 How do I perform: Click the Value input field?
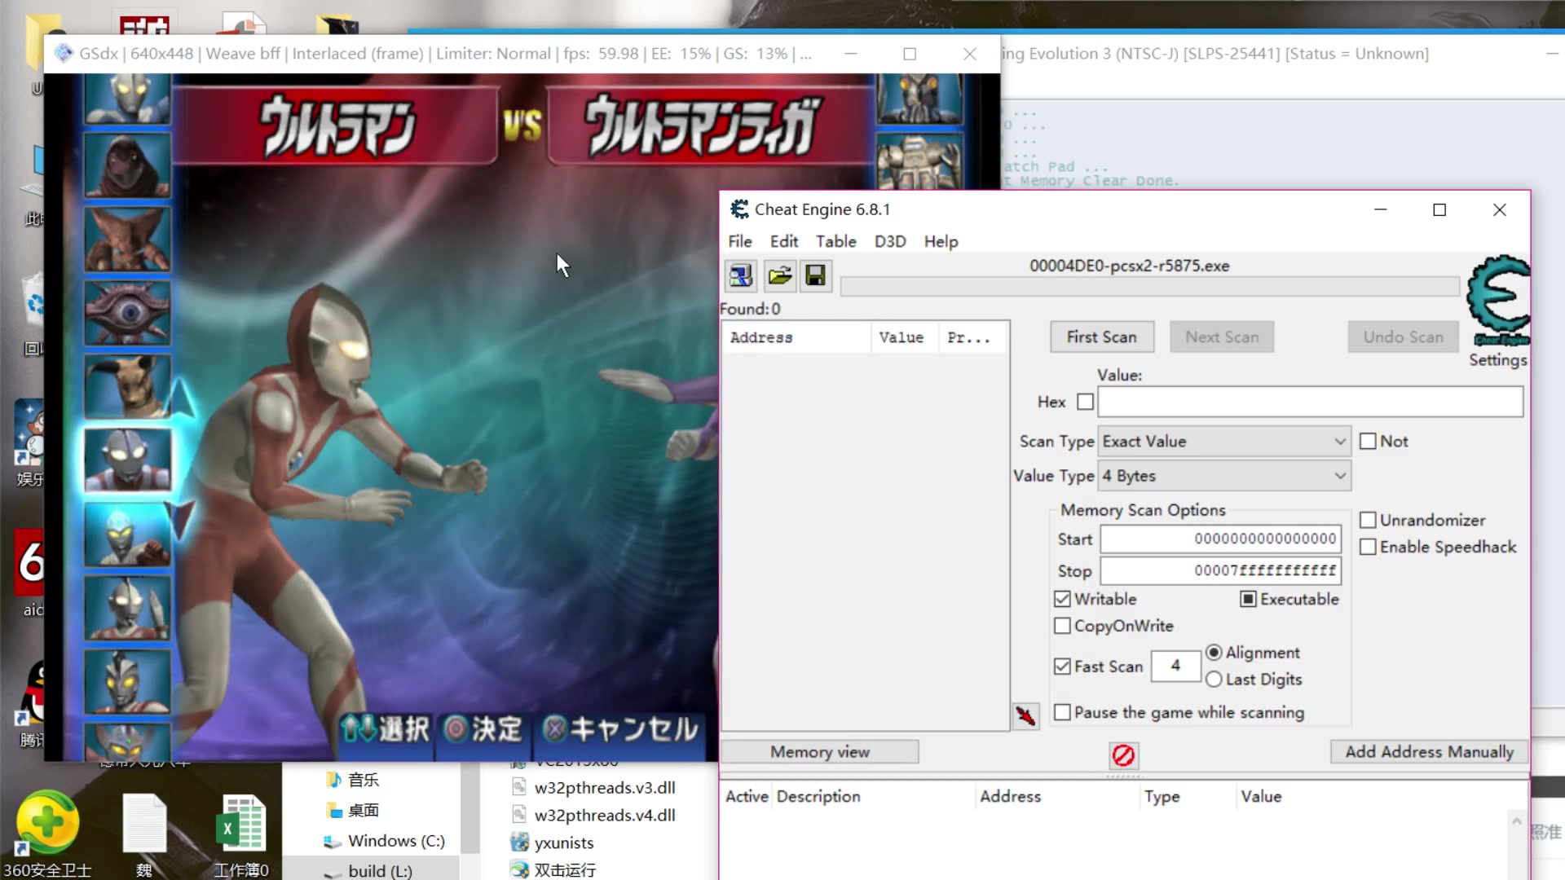click(x=1309, y=402)
